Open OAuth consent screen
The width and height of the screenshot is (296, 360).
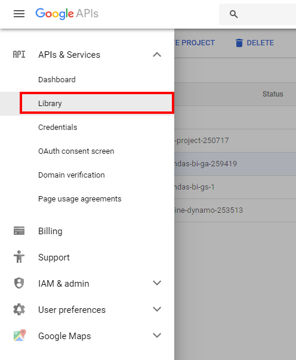76,151
